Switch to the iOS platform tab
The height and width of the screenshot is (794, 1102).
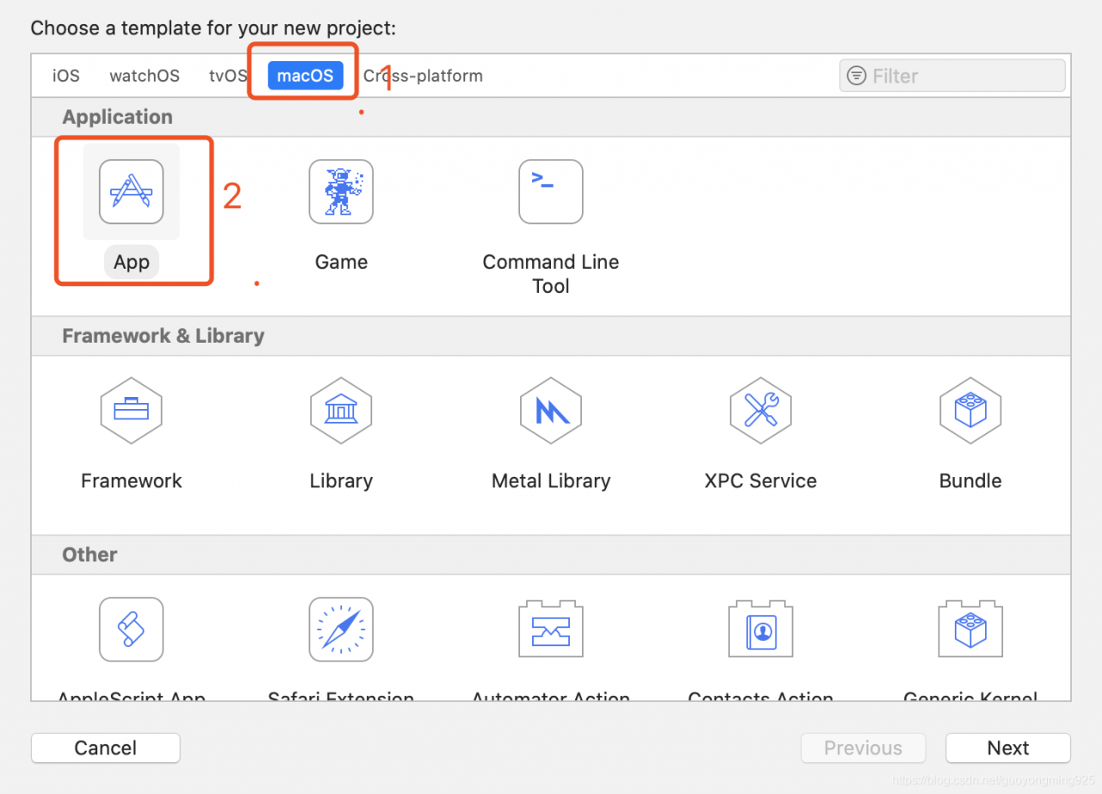click(66, 76)
